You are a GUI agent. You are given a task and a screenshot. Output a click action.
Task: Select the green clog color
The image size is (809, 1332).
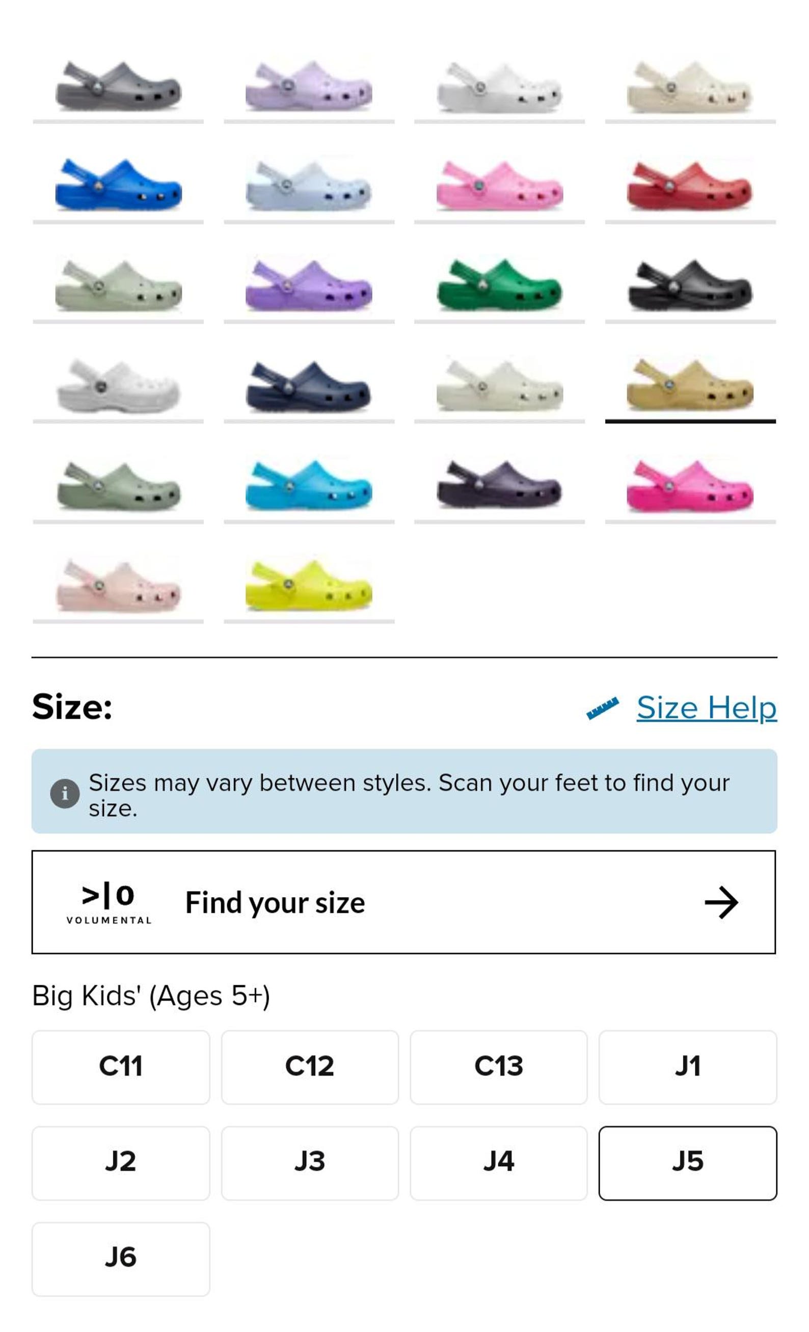pyautogui.click(x=499, y=285)
